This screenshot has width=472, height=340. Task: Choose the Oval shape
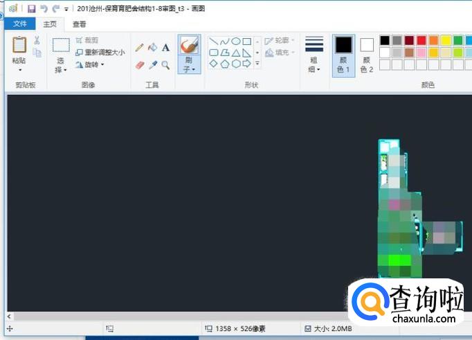236,42
